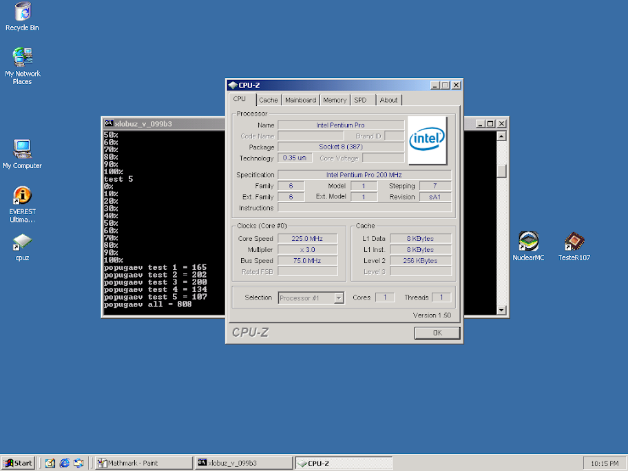
Task: Open Internet Explorer quick launch icon
Action: point(65,463)
